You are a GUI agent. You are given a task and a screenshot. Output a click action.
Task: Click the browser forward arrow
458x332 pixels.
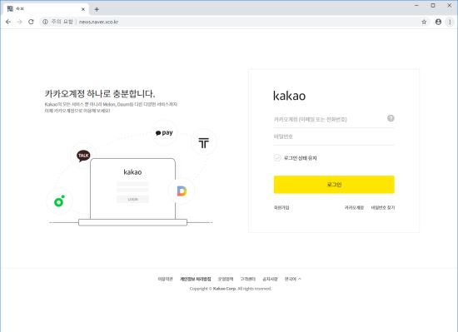tap(20, 22)
